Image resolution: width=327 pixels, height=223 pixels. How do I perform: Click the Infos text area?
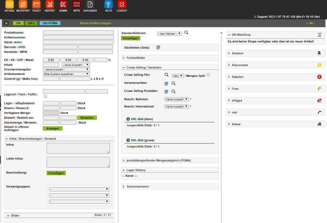[78, 148]
